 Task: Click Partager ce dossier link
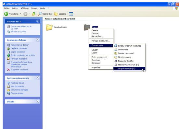click(x=19, y=59)
